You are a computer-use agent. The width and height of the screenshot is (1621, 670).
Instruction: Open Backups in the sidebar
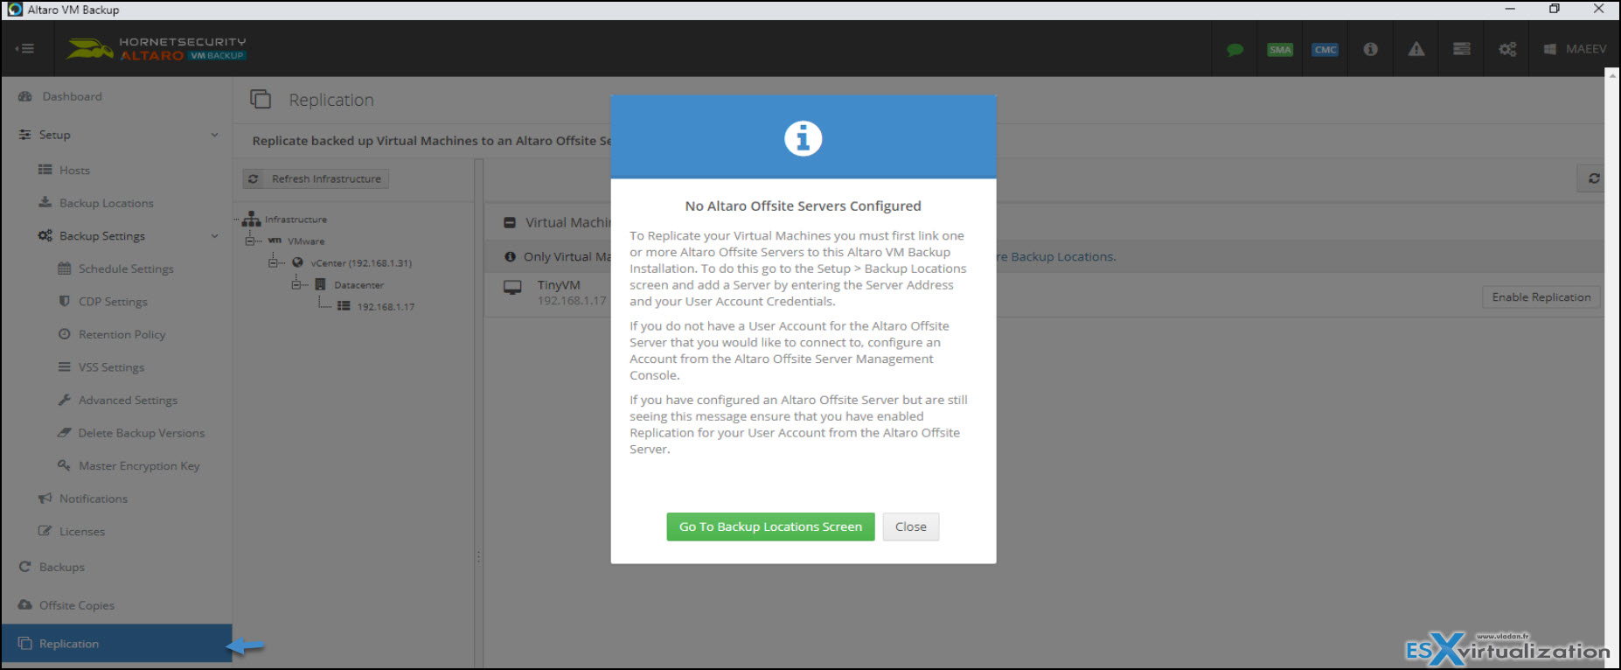click(62, 567)
